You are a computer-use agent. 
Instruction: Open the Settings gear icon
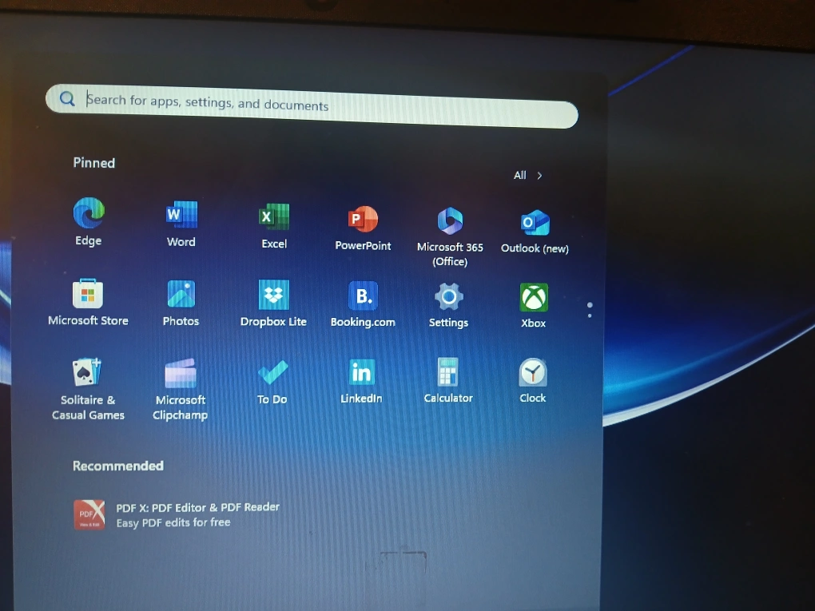click(x=448, y=297)
